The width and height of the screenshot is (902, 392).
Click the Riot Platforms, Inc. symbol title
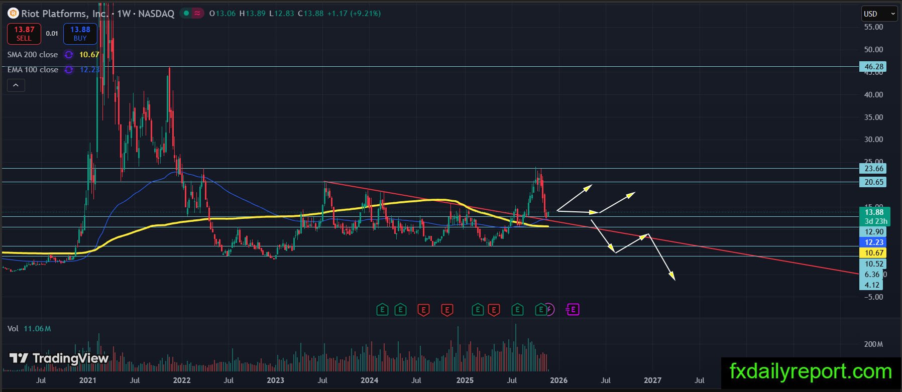(x=65, y=14)
